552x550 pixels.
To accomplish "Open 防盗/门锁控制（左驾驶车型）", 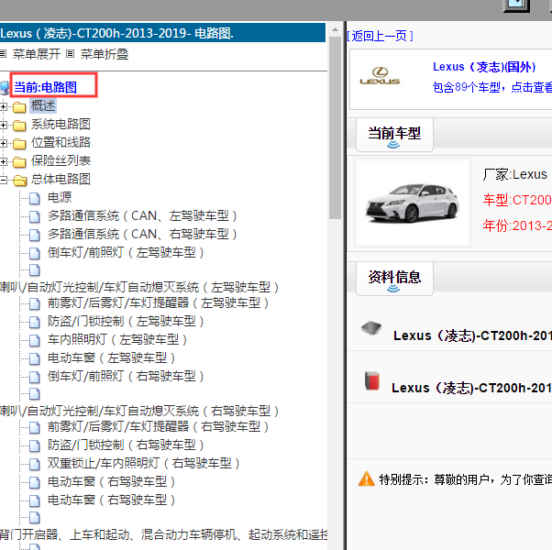I will click(126, 321).
